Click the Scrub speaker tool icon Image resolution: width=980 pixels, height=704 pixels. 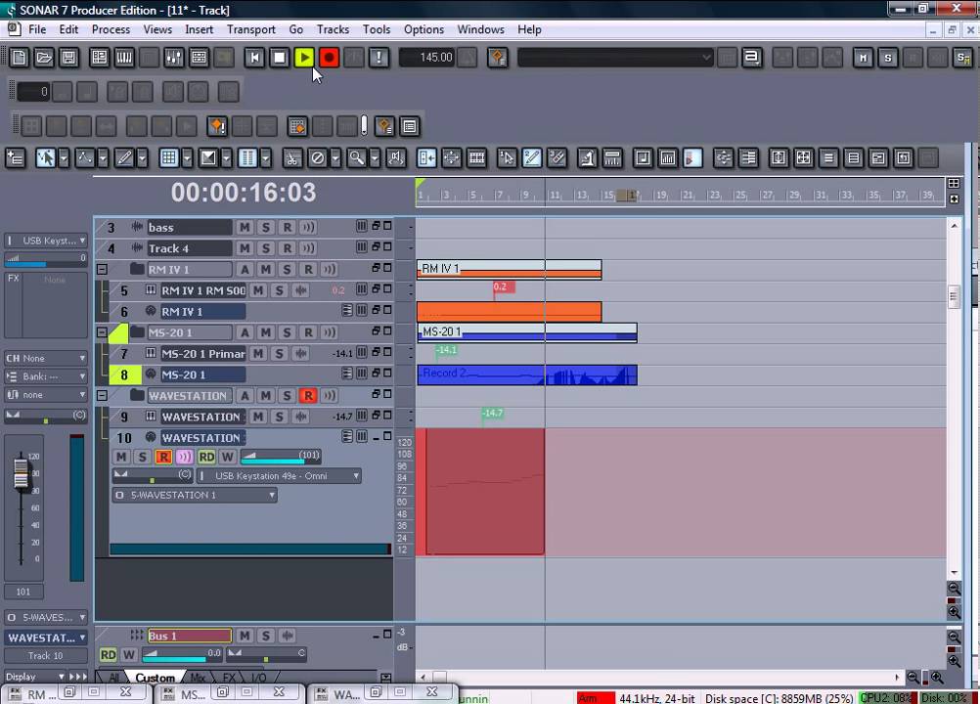[x=396, y=158]
